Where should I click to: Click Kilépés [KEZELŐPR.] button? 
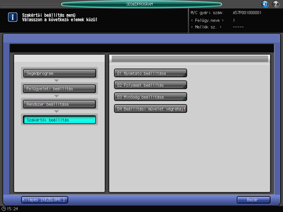(x=45, y=200)
